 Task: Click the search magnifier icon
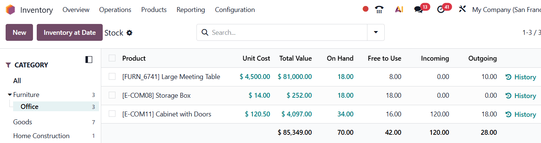pyautogui.click(x=205, y=33)
